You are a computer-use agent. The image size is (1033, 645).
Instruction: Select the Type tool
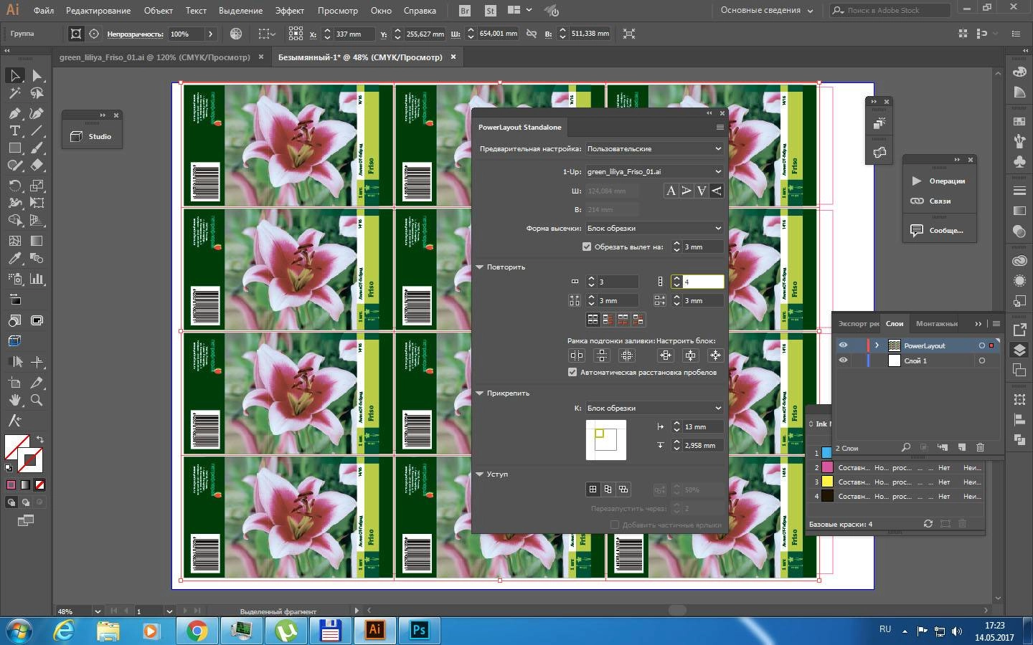tap(14, 130)
